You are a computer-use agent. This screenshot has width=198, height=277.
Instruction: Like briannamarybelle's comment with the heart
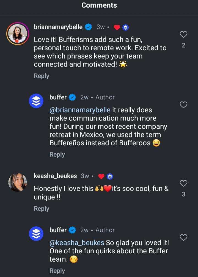183,34
